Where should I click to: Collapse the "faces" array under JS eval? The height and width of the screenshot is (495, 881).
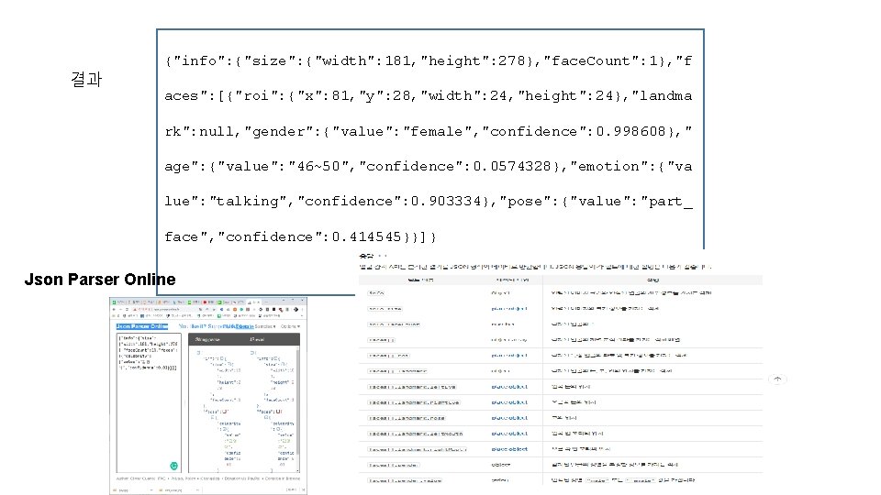(x=279, y=412)
